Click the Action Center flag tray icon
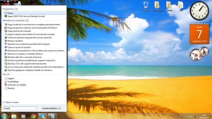The image size is (212, 119). [195, 116]
